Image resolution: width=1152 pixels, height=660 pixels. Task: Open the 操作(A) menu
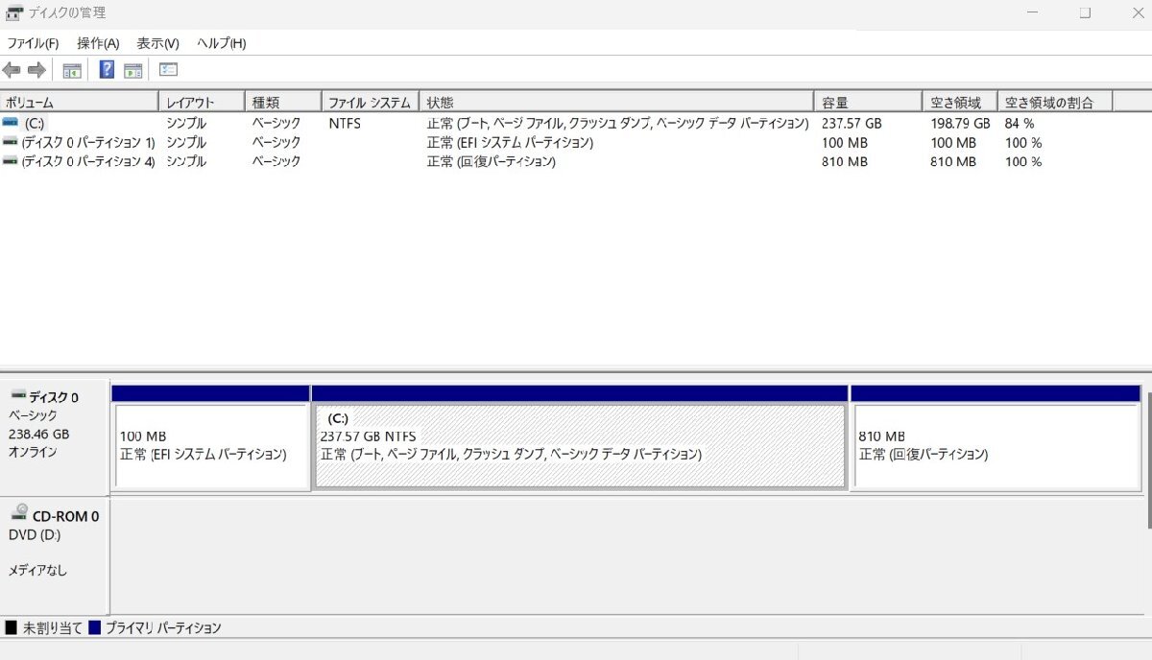[98, 43]
